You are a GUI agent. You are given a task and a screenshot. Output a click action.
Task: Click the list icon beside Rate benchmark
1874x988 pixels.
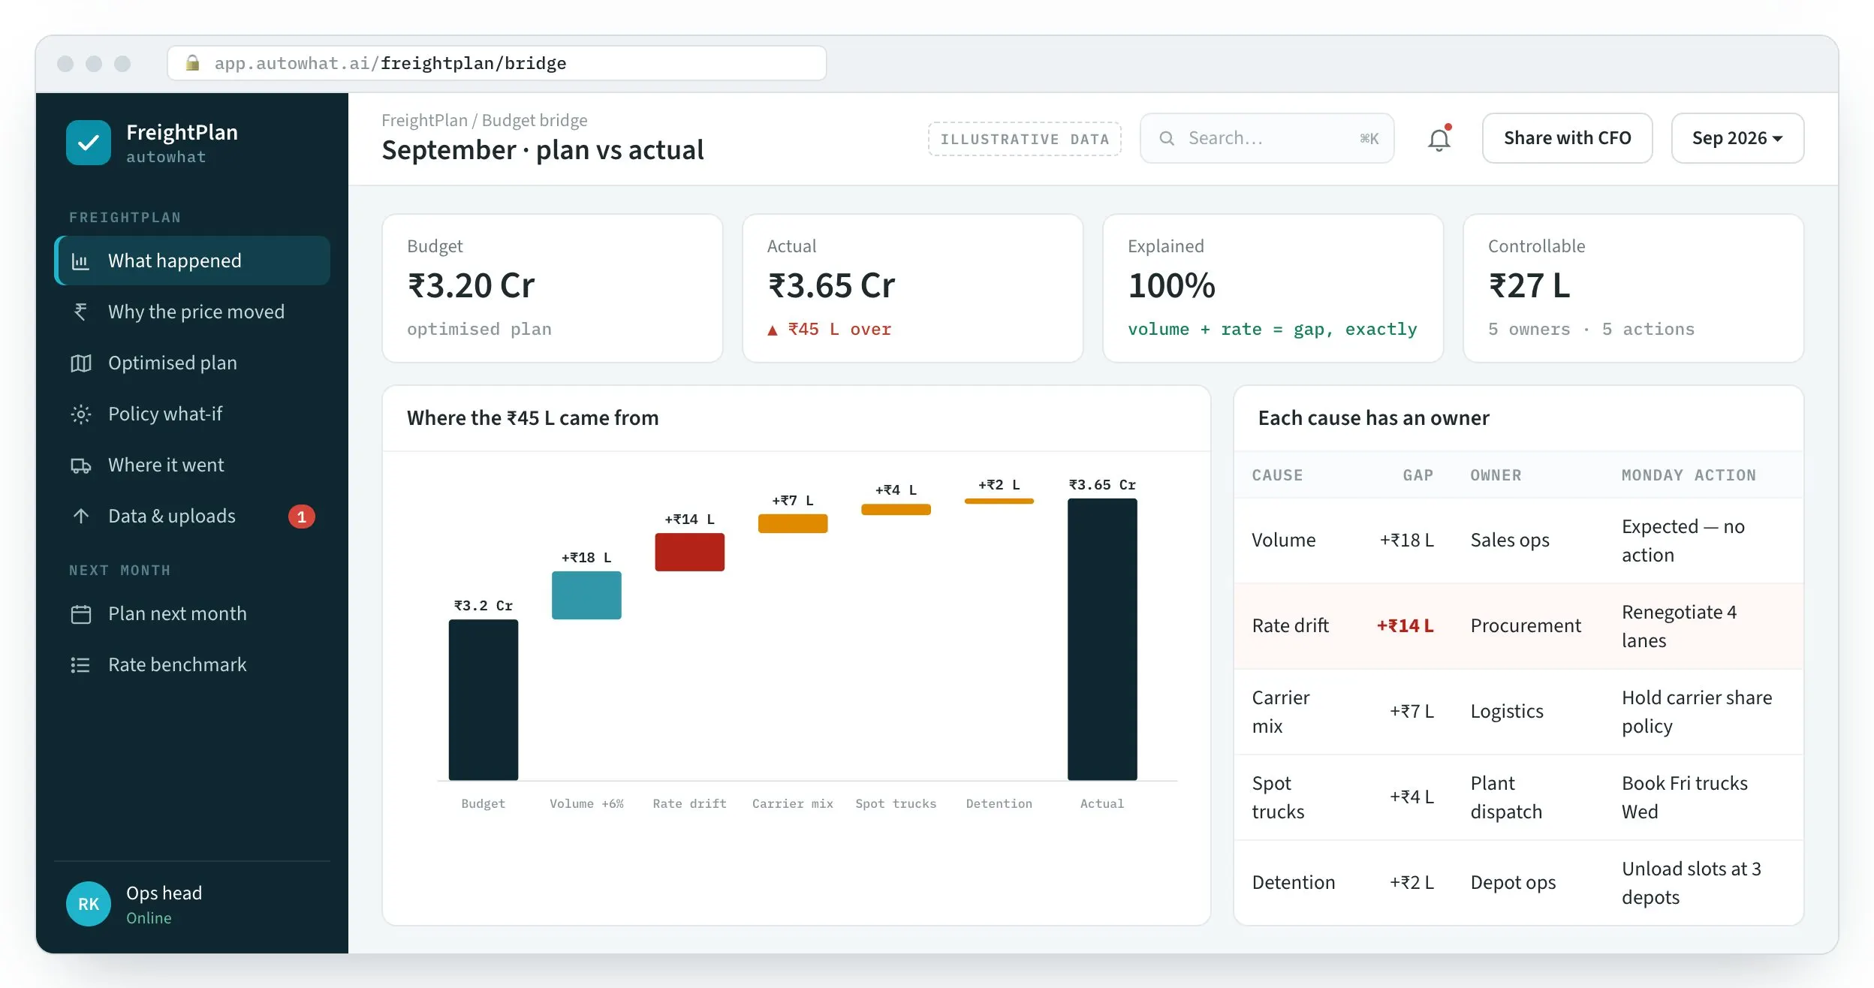[80, 665]
